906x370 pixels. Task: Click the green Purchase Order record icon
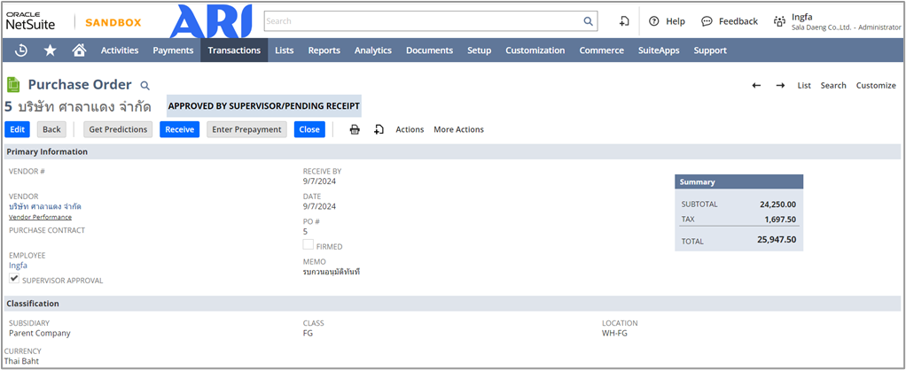coord(13,85)
